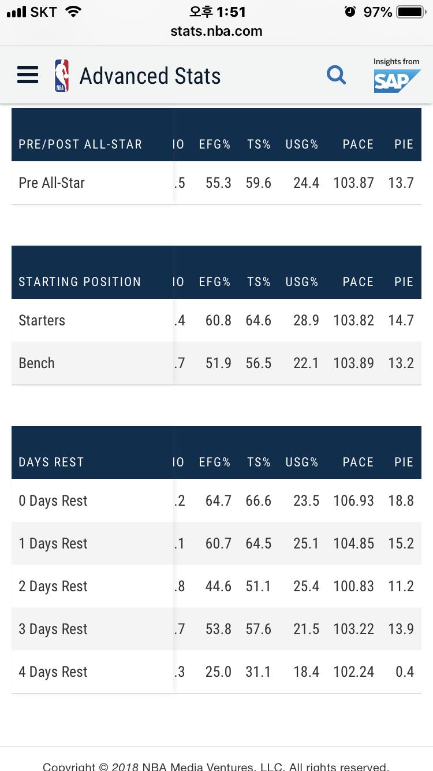
Task: Select the Starters row
Action: [216, 320]
